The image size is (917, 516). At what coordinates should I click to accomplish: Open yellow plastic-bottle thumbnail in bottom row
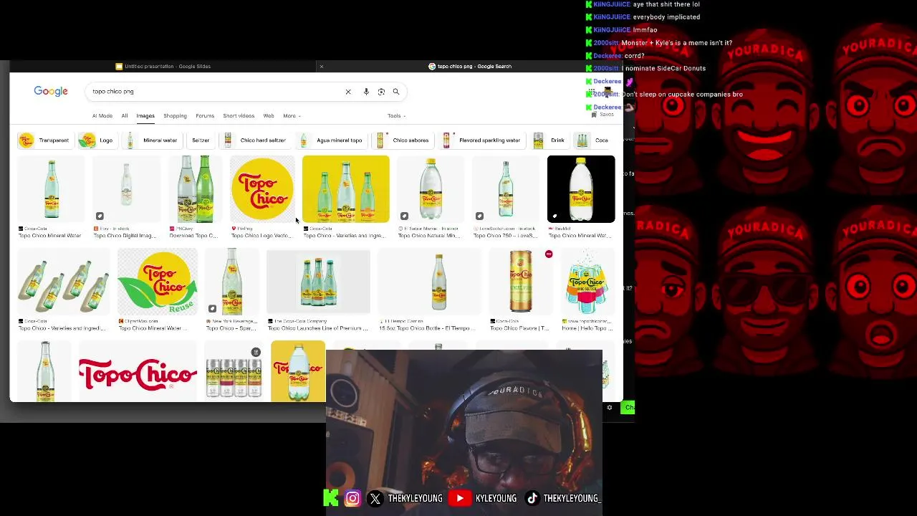298,371
